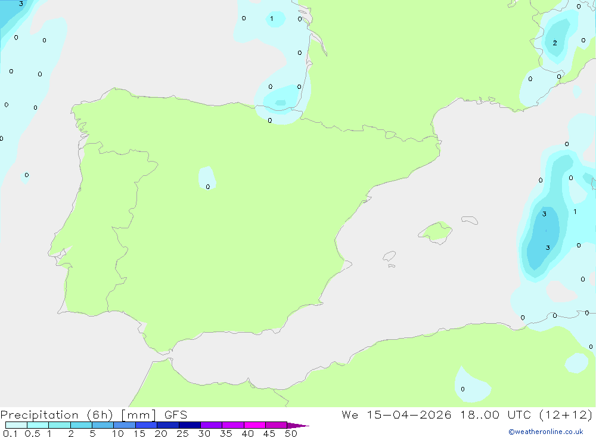Viewport: 596px width, 437px height.
Task: Pick the 15–20 mm blue legend swatch
Action: click(x=147, y=425)
